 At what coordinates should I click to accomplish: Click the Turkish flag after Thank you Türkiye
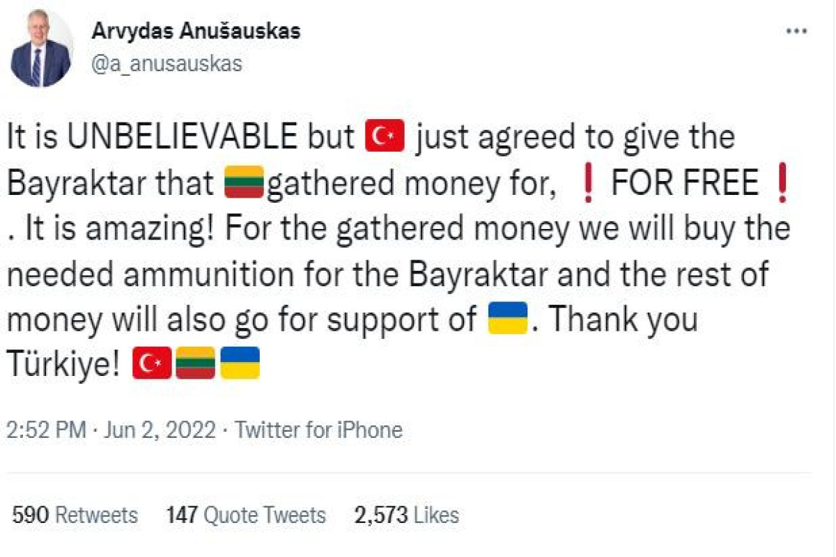click(152, 364)
